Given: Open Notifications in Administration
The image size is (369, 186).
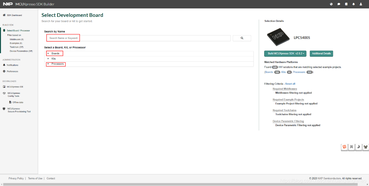Looking at the screenshot, I should tap(13, 65).
